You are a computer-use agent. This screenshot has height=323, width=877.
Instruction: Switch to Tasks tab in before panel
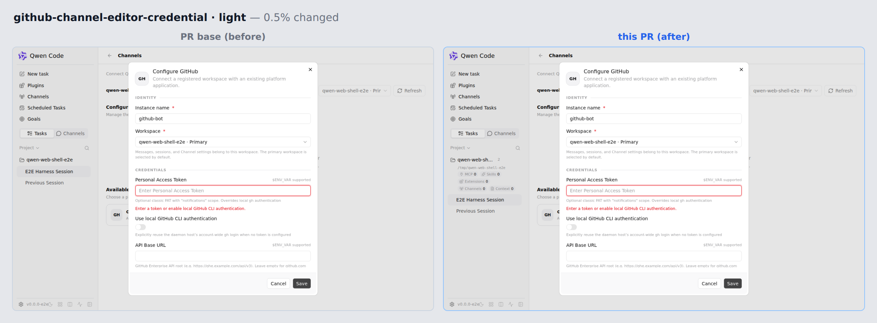tap(37, 133)
